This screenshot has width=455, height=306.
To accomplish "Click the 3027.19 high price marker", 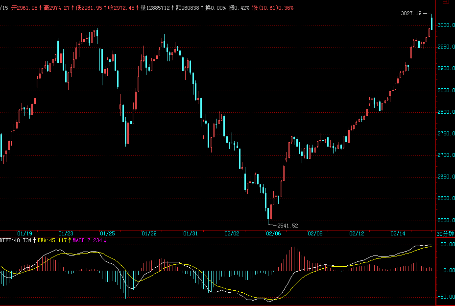I will point(411,13).
